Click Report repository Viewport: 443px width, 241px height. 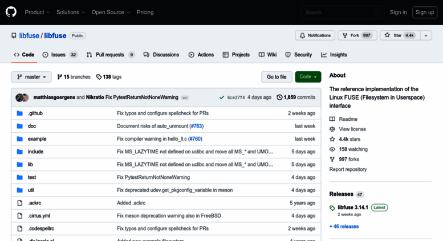[x=348, y=169]
